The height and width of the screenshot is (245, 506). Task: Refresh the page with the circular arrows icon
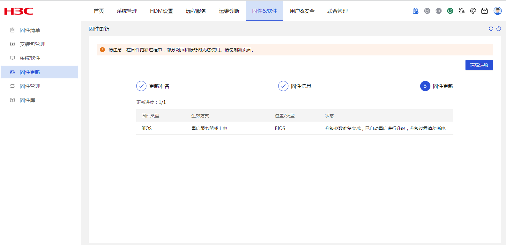(x=491, y=29)
